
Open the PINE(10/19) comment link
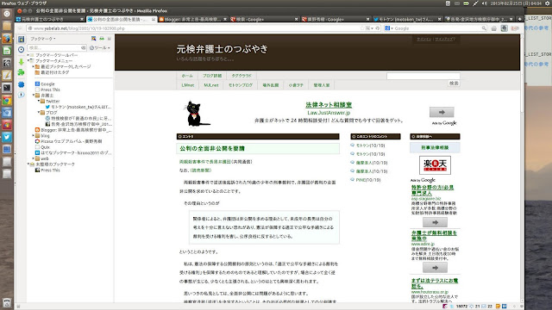[x=368, y=180]
